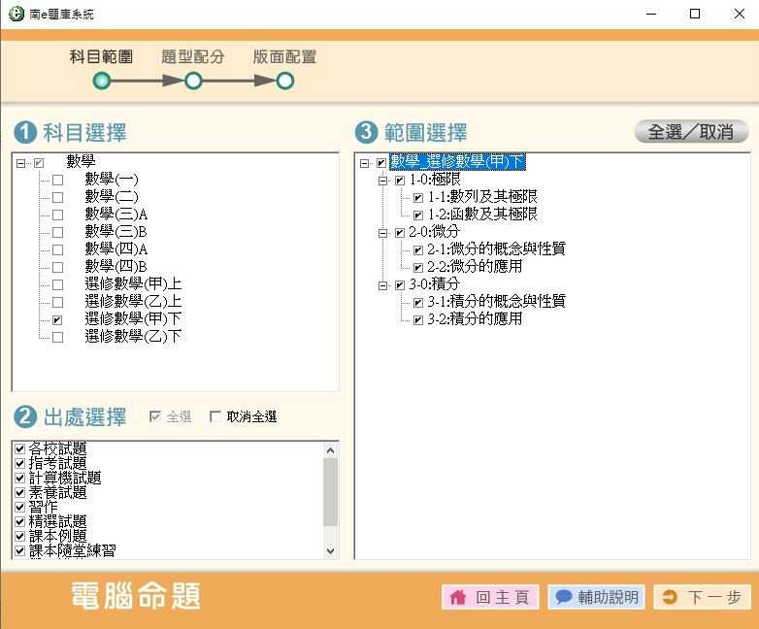Viewport: 759px width, 629px height.
Task: Collapse the 1-0:極限 tree node
Action: point(382,181)
